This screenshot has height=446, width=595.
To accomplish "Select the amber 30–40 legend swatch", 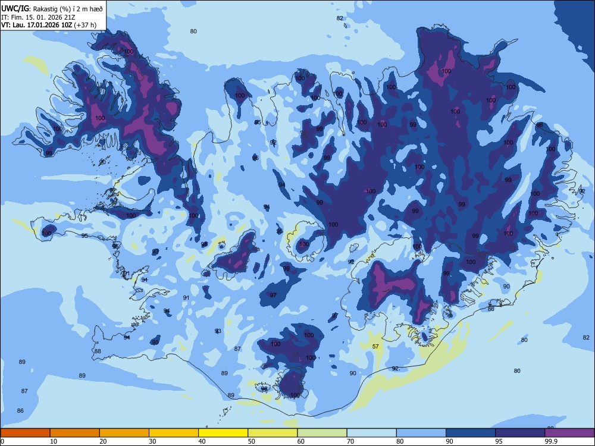I will 174,433.
